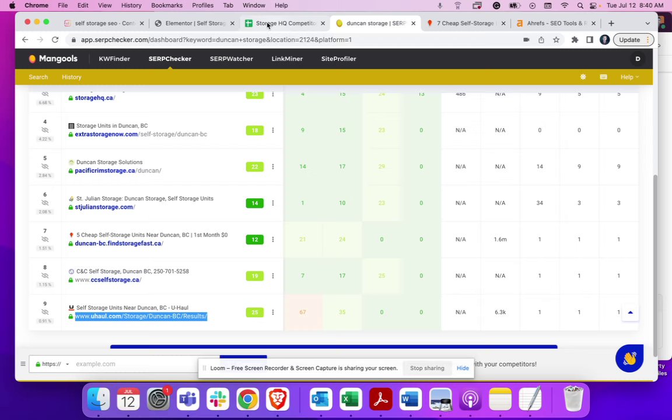Open Adobe Acrobat from the Dock
This screenshot has height=420, width=672.
click(380, 400)
